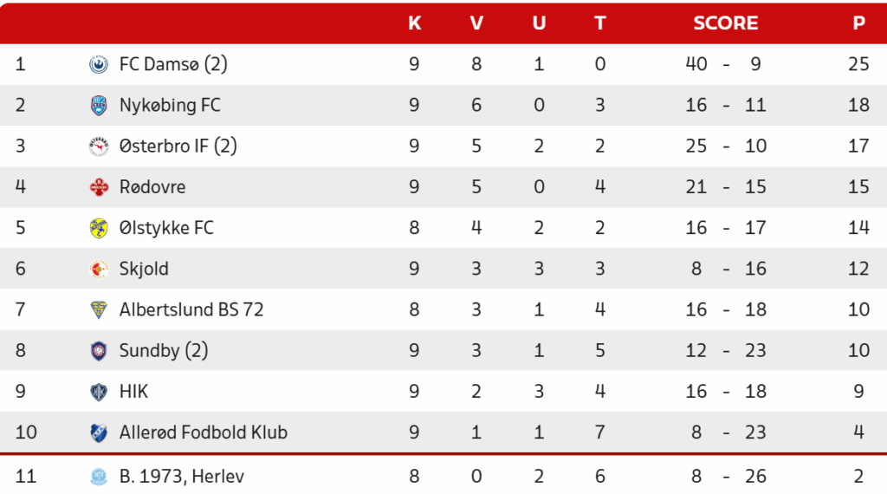Click the SCORE column header

coord(726,23)
